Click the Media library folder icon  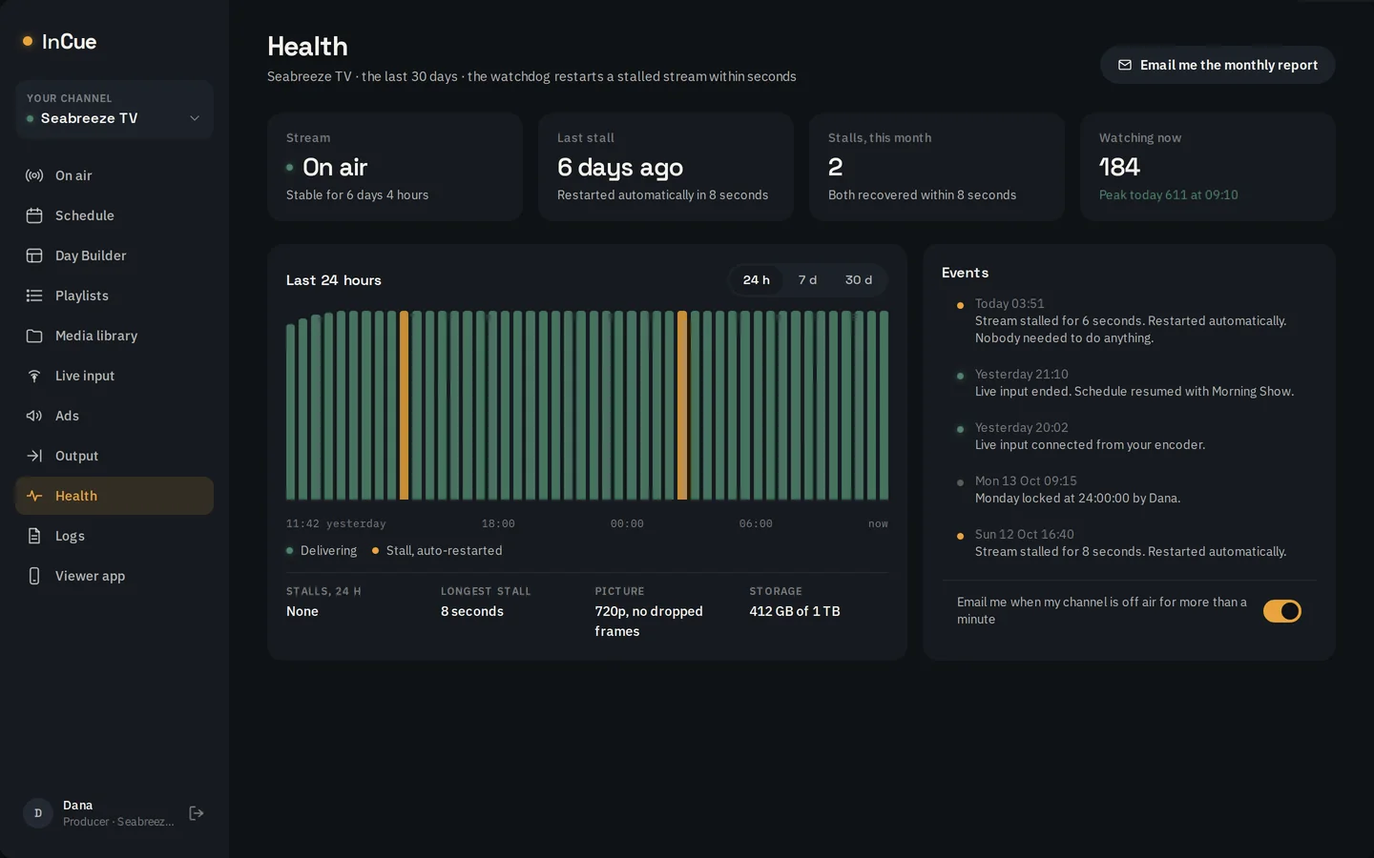(34, 336)
